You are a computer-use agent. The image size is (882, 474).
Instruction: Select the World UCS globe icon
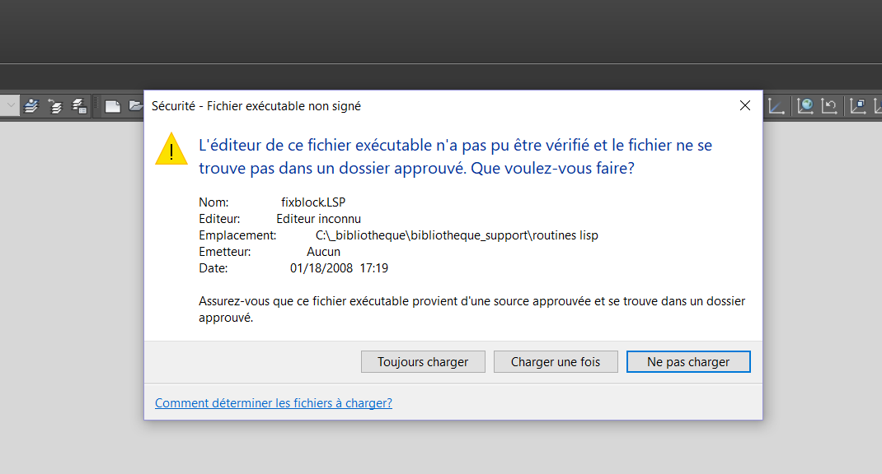click(805, 105)
